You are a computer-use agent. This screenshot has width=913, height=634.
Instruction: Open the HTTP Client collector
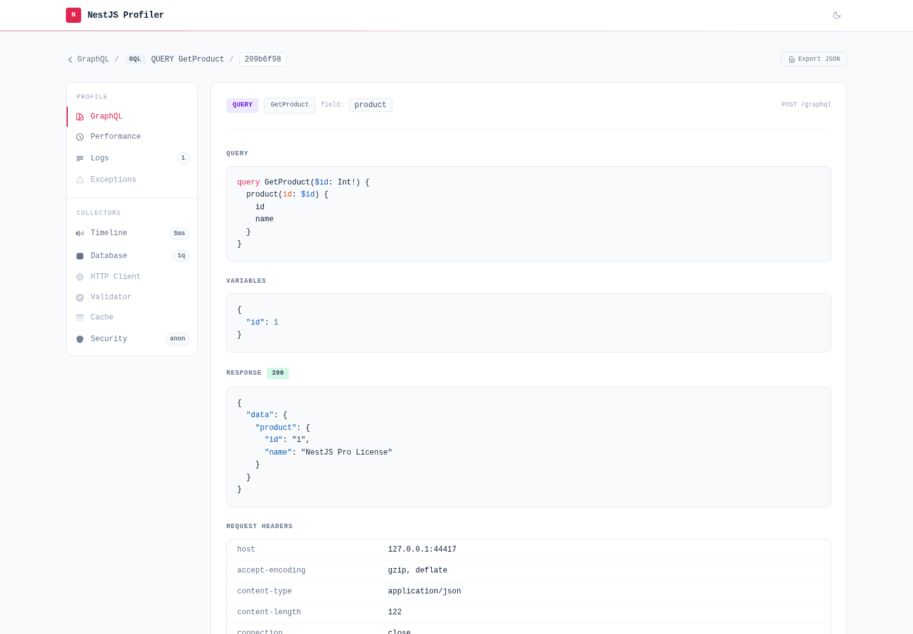pyautogui.click(x=132, y=277)
